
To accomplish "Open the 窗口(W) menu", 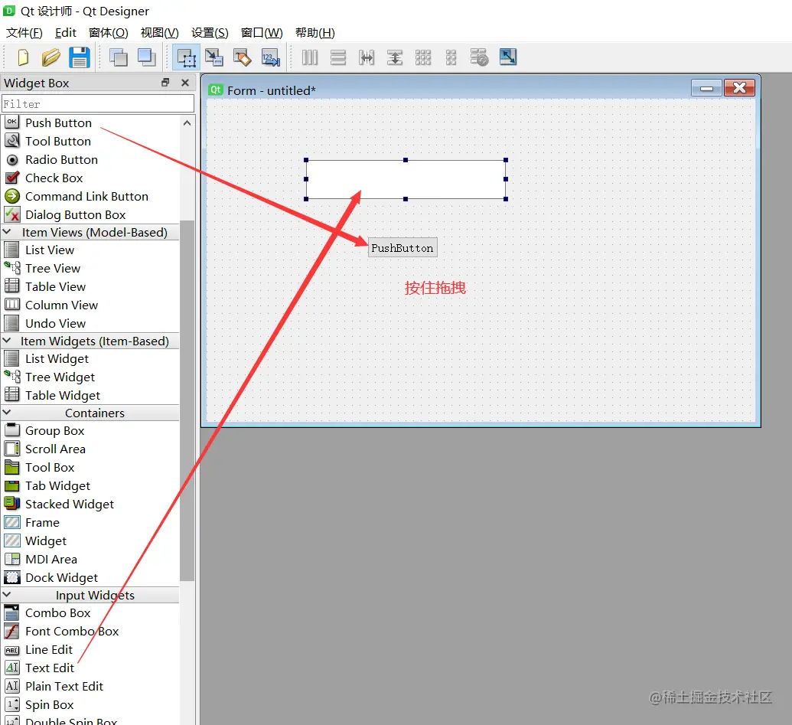I will (262, 33).
